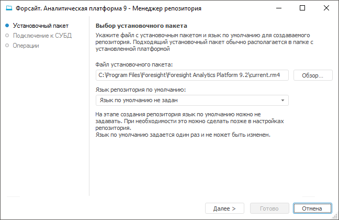This screenshot has width=339, height=220.
Task: Click the installation package file path field
Action: 192,75
